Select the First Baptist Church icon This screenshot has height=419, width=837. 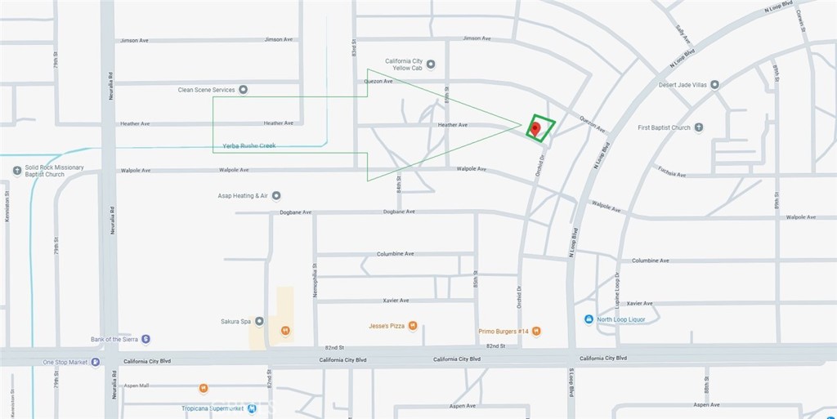698,127
